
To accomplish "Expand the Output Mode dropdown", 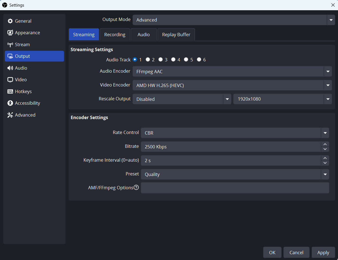I will (x=331, y=20).
